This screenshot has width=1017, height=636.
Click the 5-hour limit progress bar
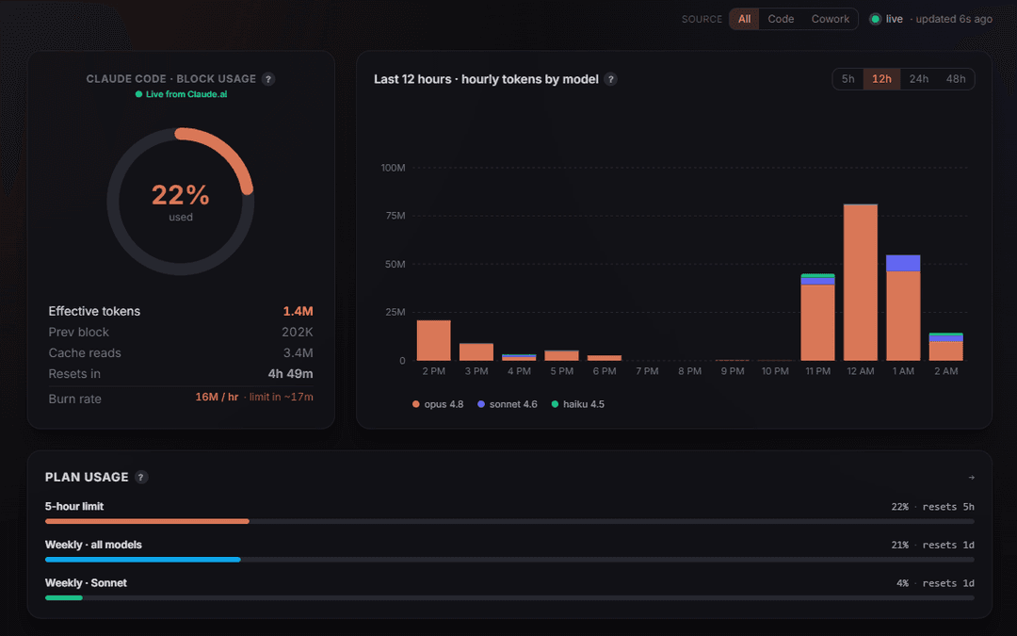coord(509,521)
